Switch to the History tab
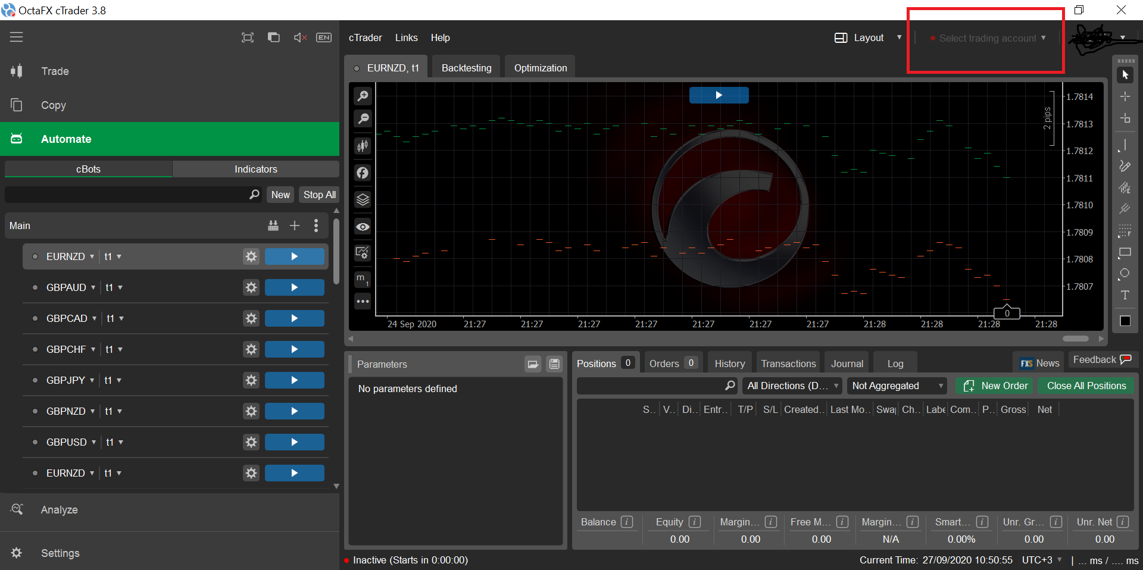 click(x=730, y=364)
